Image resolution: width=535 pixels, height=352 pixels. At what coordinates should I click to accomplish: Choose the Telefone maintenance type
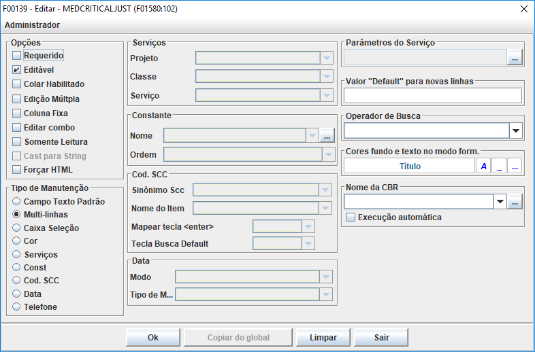click(x=17, y=306)
